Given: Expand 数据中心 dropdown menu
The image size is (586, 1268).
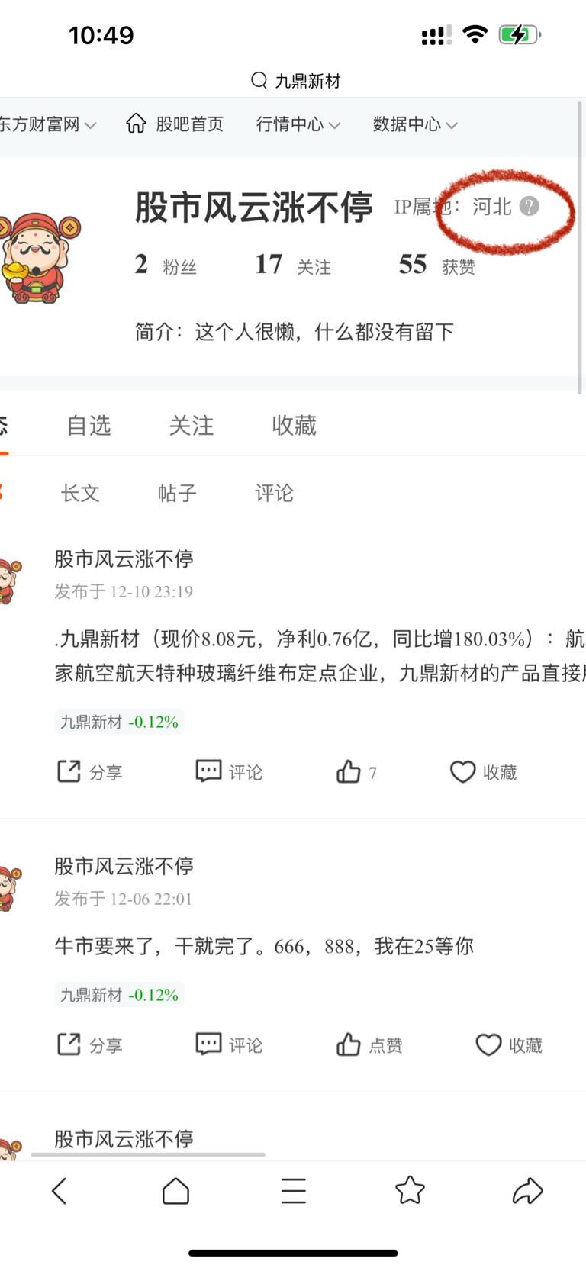Looking at the screenshot, I should [415, 124].
